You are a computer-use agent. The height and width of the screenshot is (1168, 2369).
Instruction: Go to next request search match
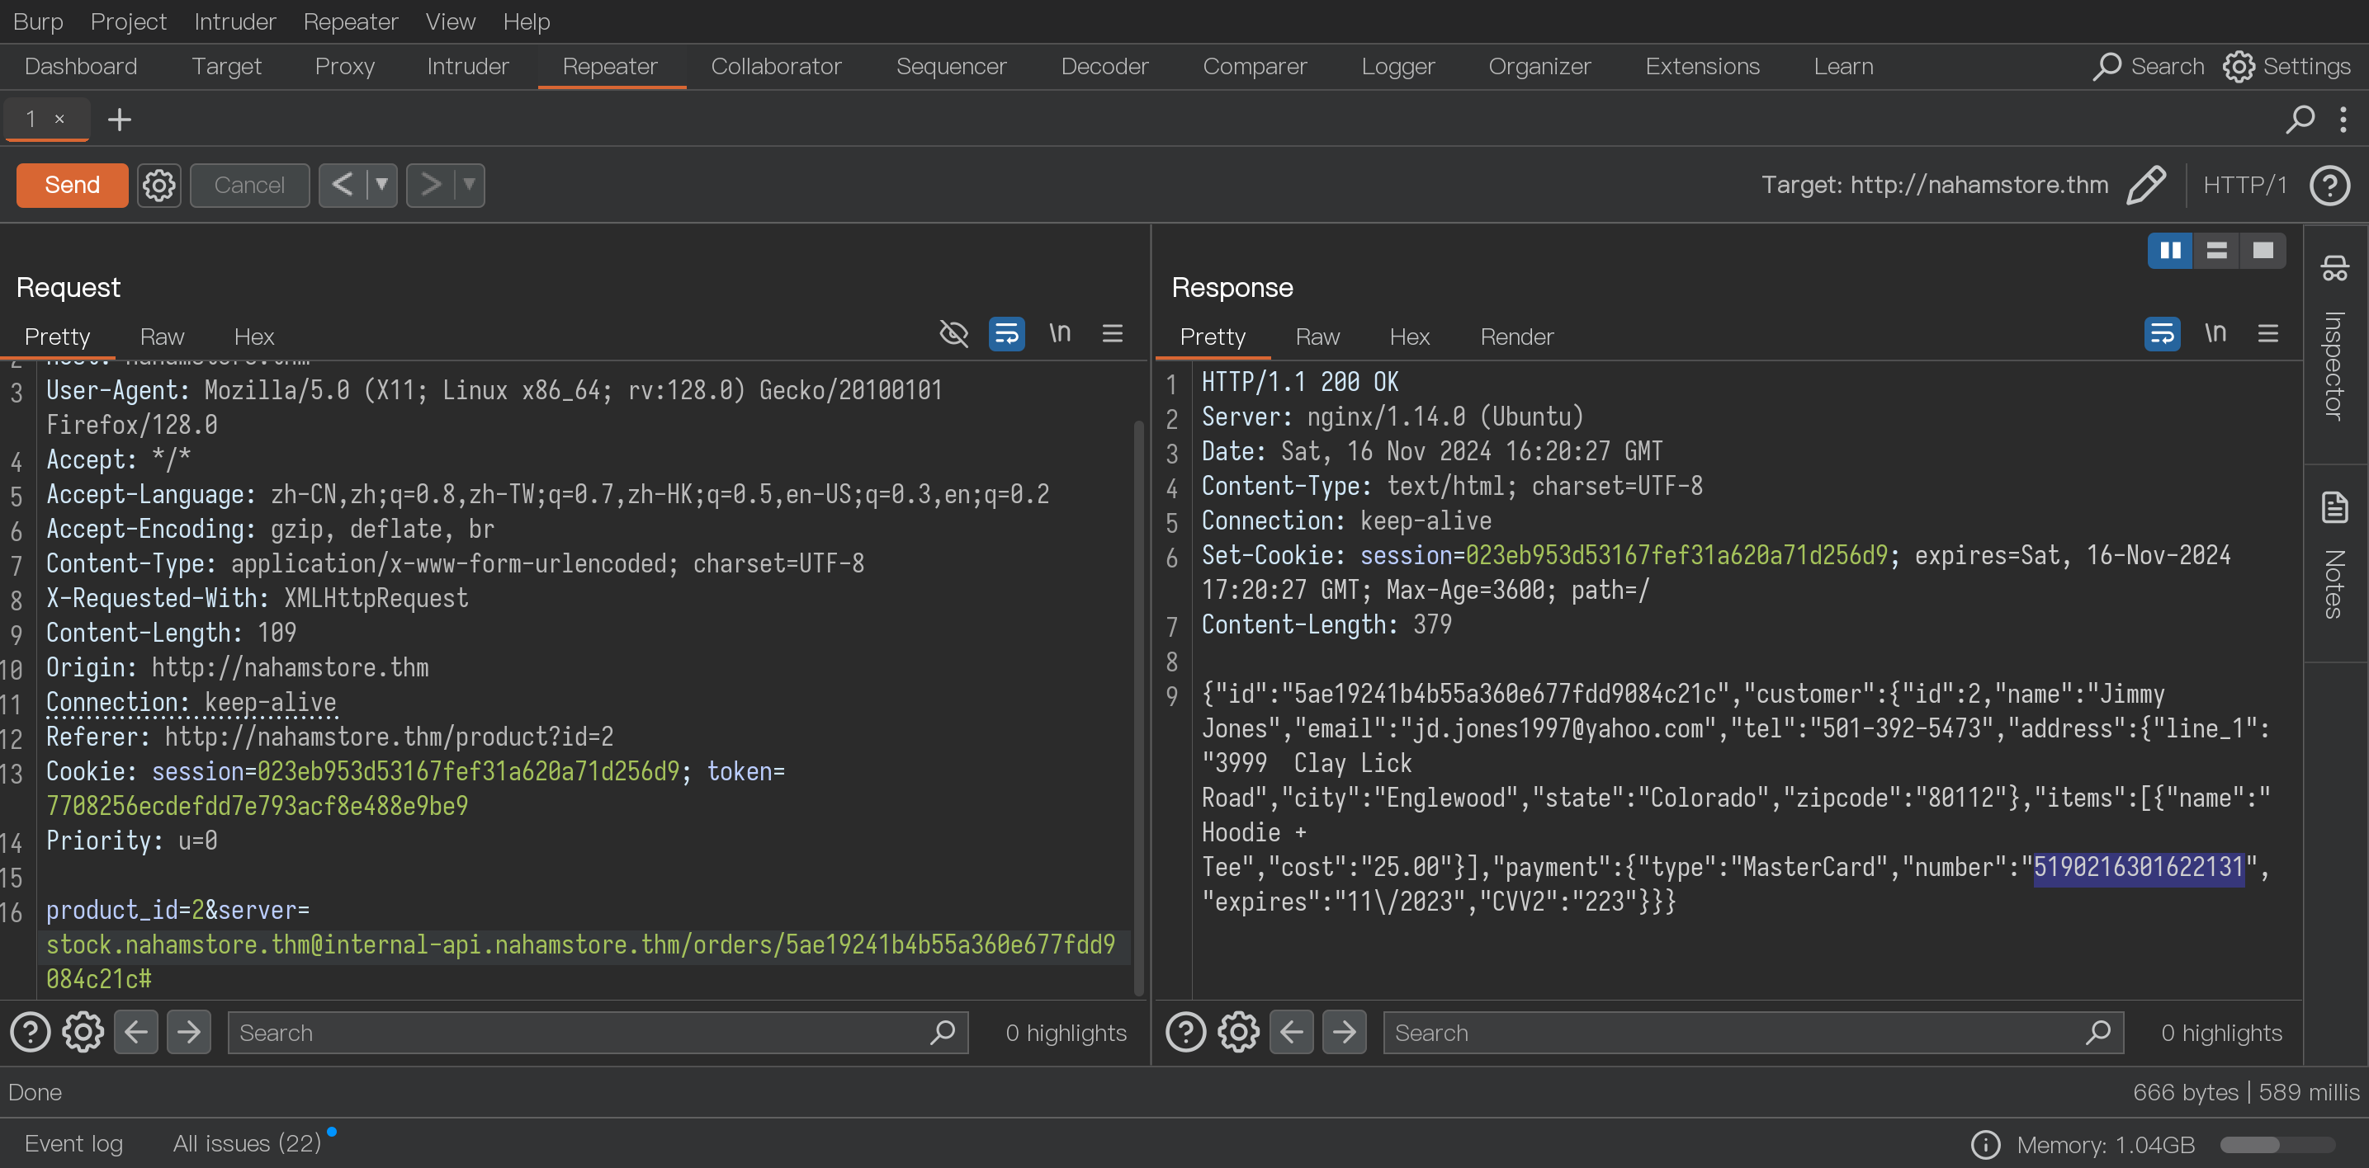[188, 1032]
